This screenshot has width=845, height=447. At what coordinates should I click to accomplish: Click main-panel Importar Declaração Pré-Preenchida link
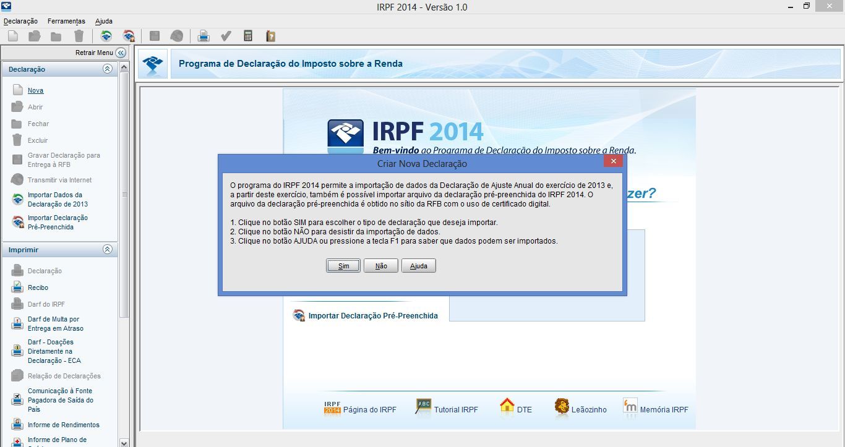373,315
